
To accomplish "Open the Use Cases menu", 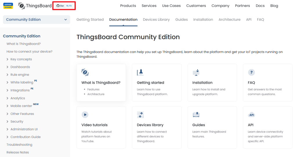I will click(171, 6).
